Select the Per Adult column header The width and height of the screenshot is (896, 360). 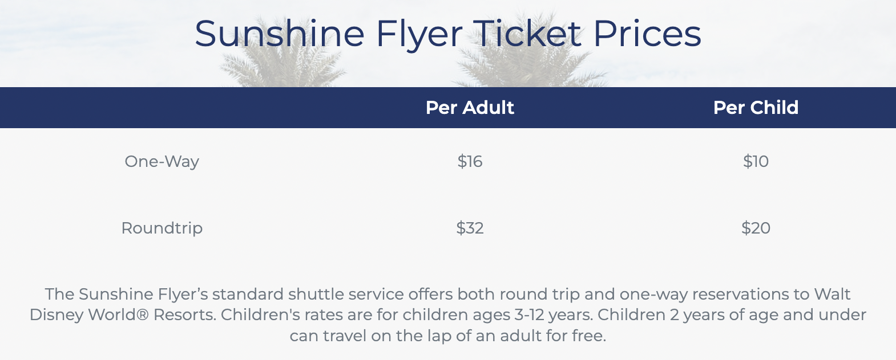tap(470, 108)
